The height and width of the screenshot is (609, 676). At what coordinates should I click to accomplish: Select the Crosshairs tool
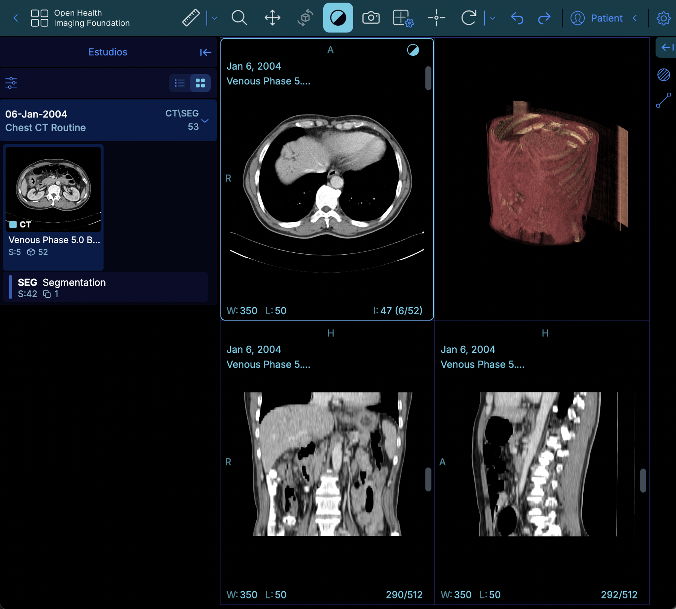pyautogui.click(x=436, y=18)
